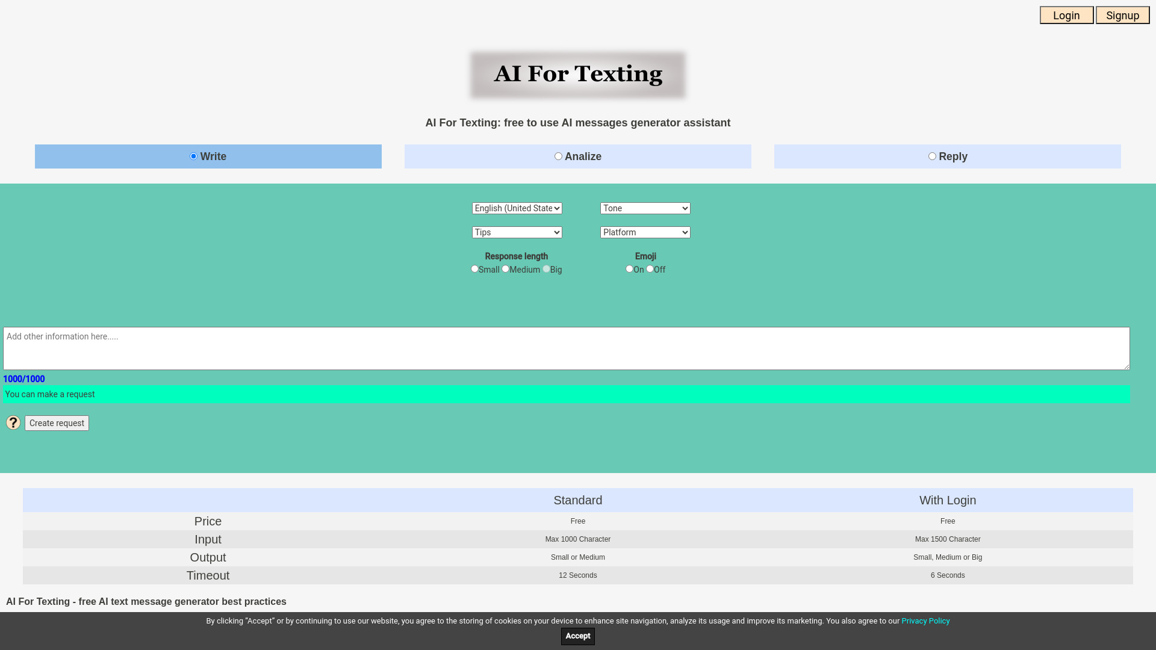Select Small response length option

[474, 268]
